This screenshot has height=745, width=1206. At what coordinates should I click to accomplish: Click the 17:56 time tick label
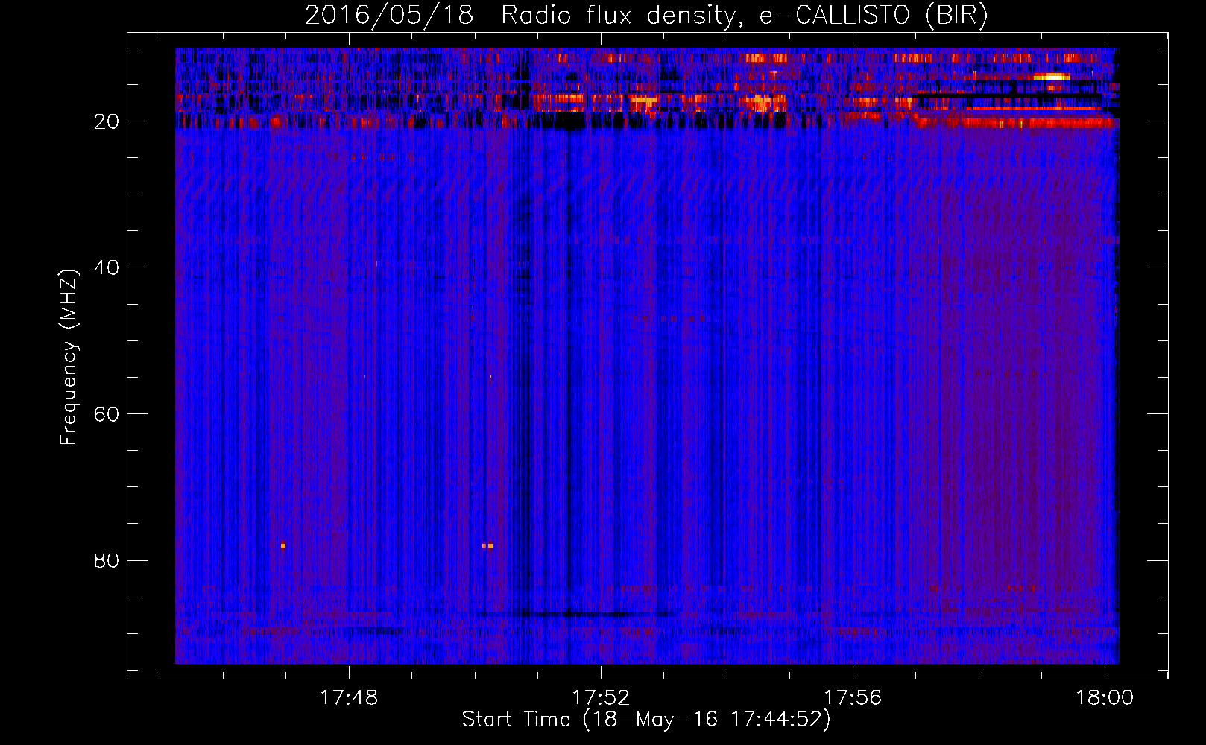[x=853, y=698]
